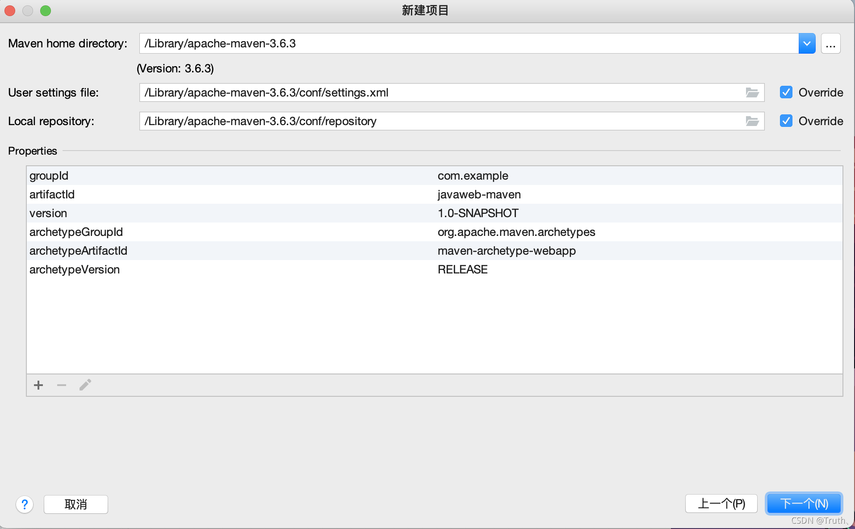Close the 新建项目 window with red button
This screenshot has width=855, height=529.
point(10,10)
